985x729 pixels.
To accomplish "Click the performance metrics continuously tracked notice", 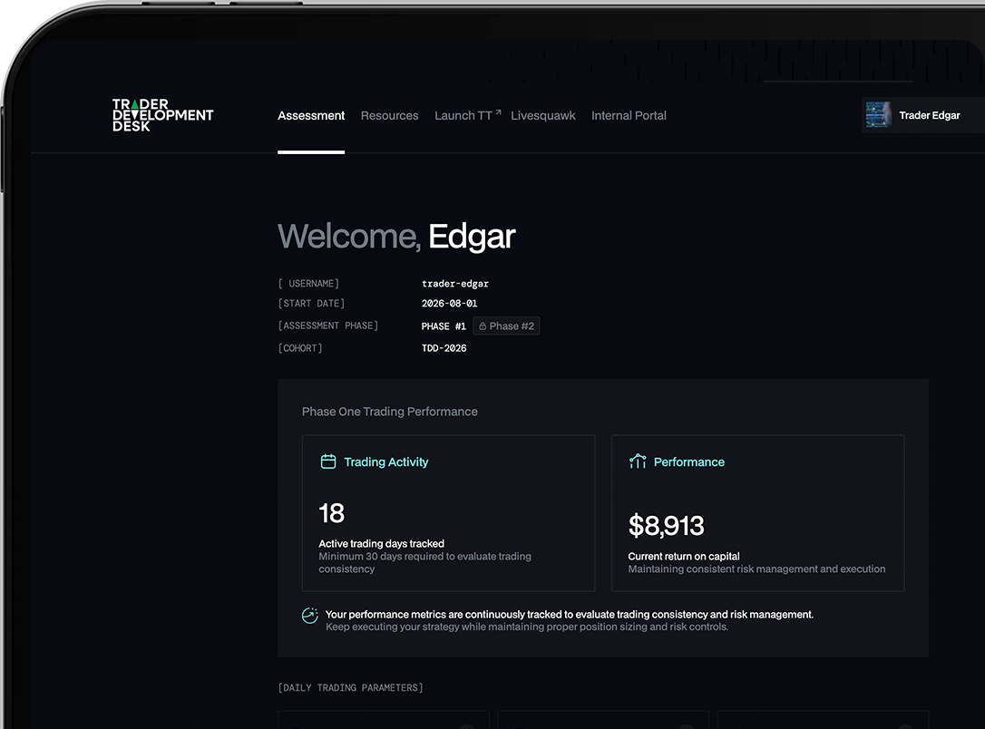I will tap(569, 614).
